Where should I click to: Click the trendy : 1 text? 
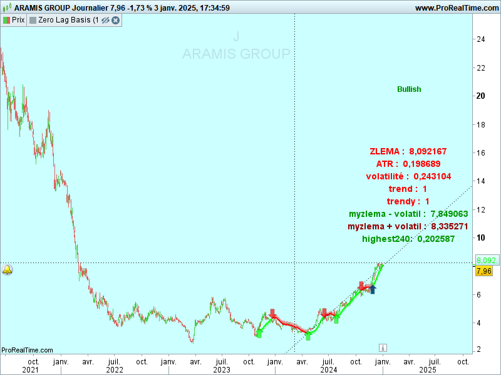point(408,201)
